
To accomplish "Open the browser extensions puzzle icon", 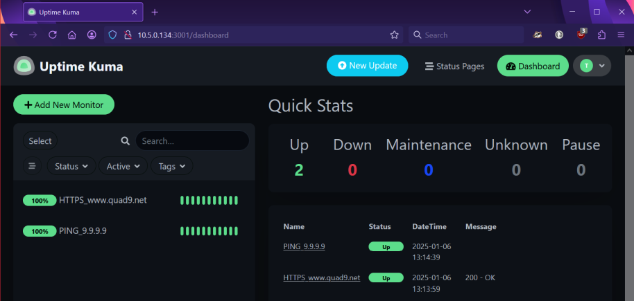I will click(601, 35).
